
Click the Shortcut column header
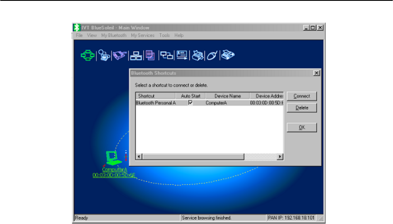[x=155, y=96]
